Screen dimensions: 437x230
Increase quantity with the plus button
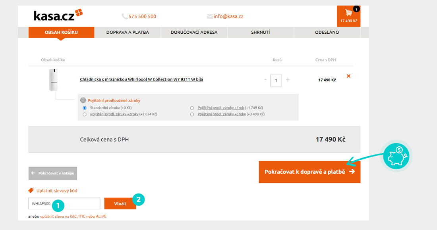click(x=288, y=80)
